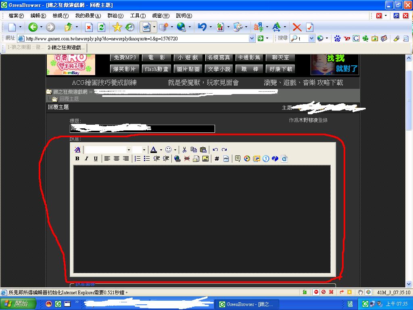Expand the smiley emoticon dropdown

pyautogui.click(x=175, y=150)
